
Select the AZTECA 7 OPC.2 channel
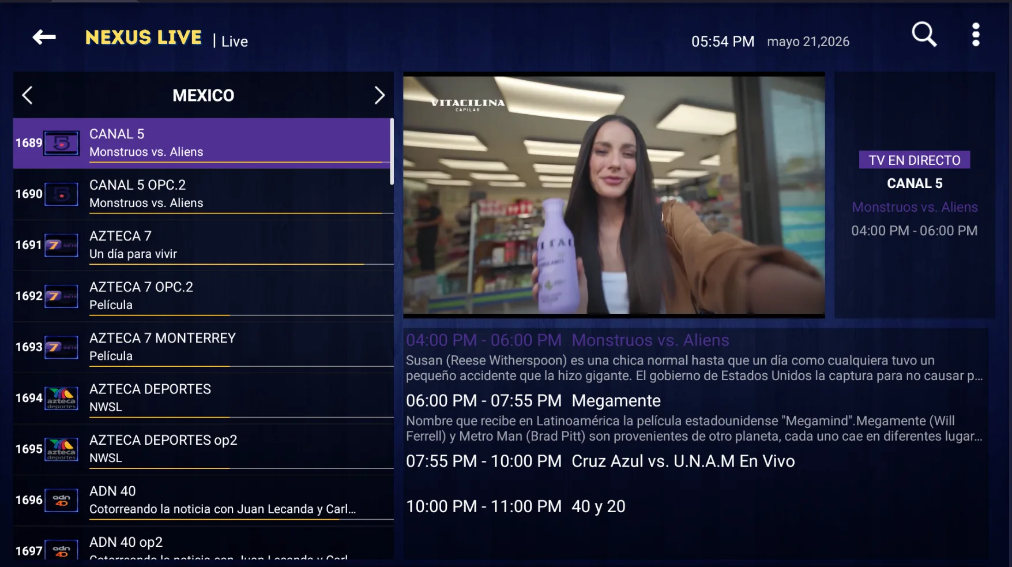coord(141,287)
